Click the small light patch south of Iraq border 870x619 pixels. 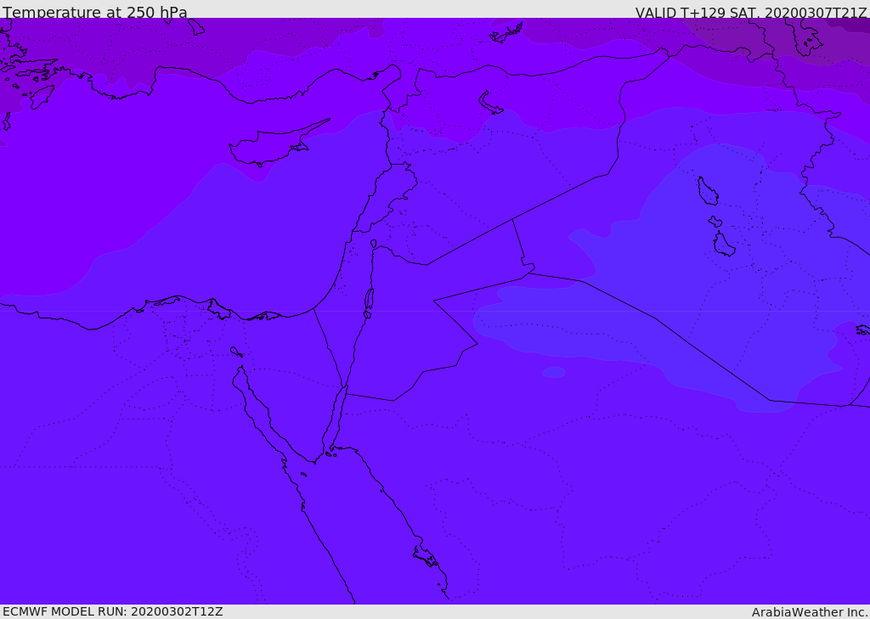coord(553,372)
